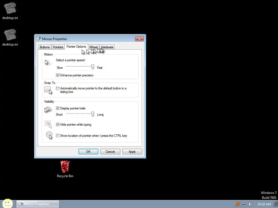The width and height of the screenshot is (278, 208).
Task: Open the Hardware tab
Action: (107, 47)
